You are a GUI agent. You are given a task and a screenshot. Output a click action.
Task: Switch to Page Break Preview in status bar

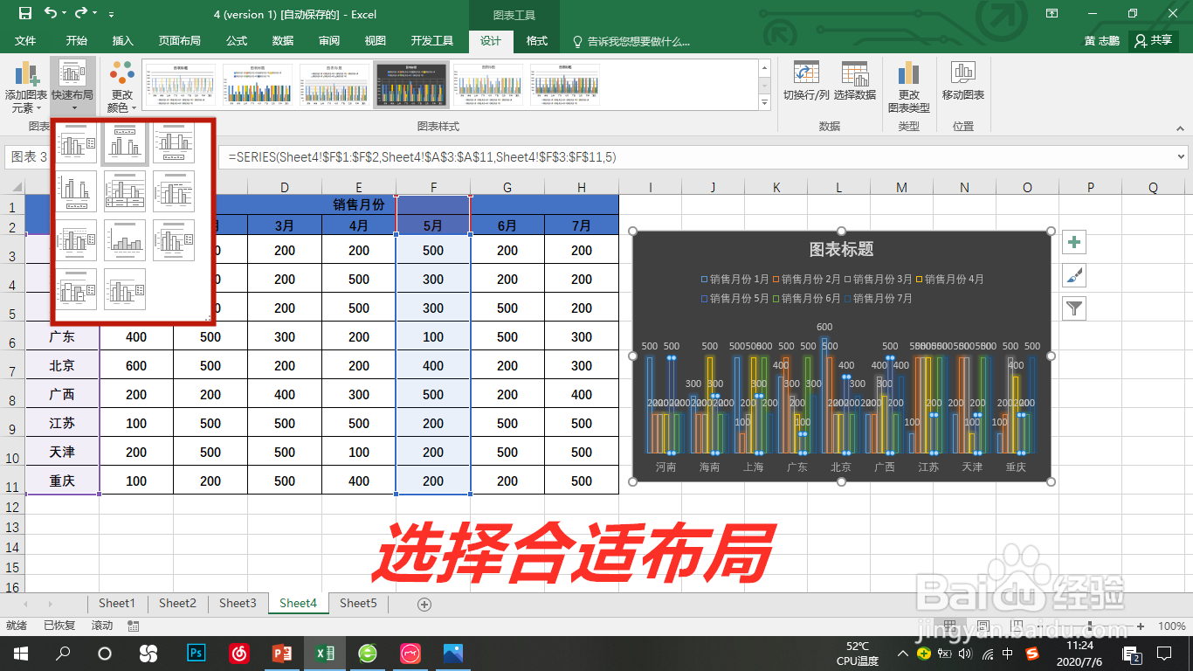coord(1016,626)
